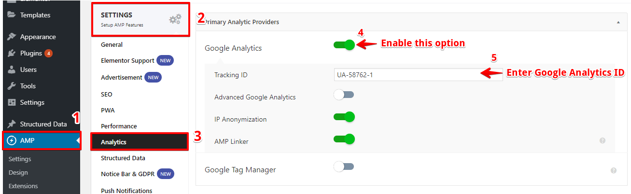Screen dimensions: 631x194
Task: Enable Advanced Google Analytics switch
Action: click(x=344, y=95)
